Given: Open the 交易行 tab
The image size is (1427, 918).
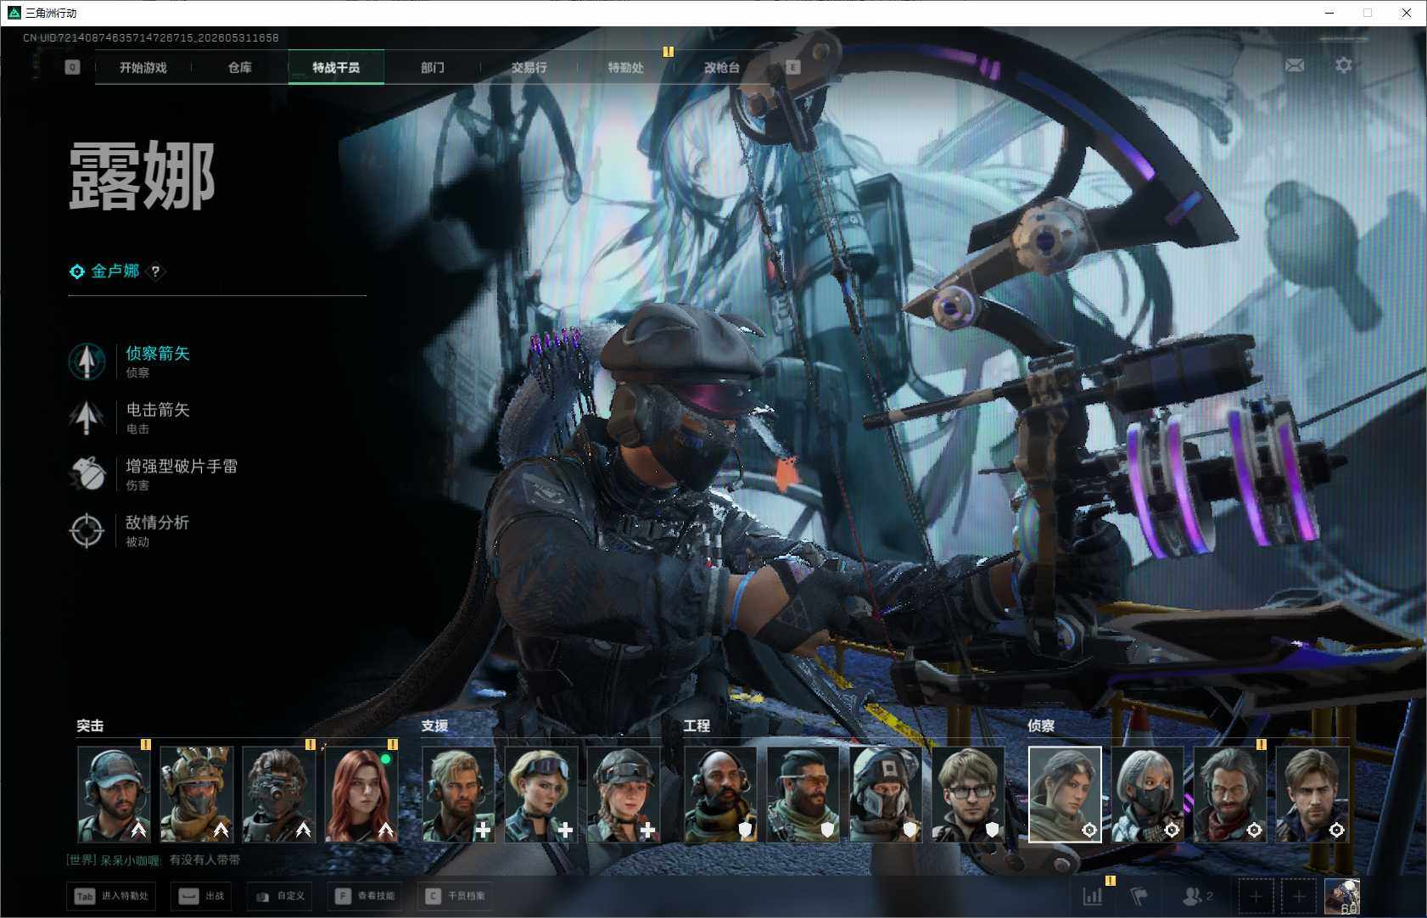Looking at the screenshot, I should (x=529, y=67).
